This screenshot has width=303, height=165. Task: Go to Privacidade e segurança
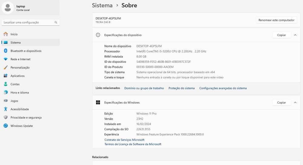pos(31,117)
